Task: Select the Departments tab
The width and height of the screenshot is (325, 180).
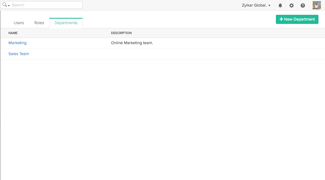Action: pyautogui.click(x=66, y=23)
